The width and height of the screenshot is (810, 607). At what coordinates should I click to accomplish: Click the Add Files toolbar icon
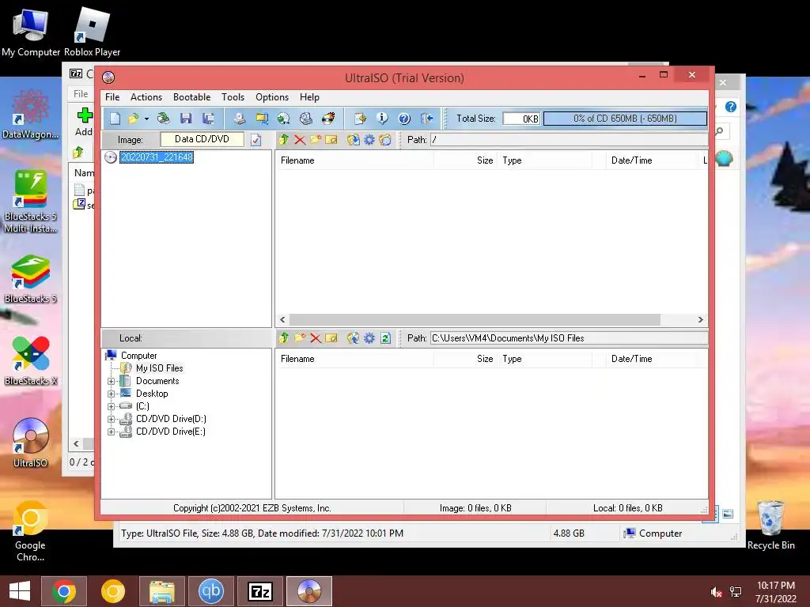(360, 119)
